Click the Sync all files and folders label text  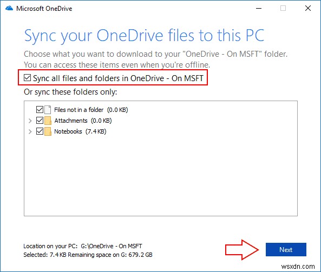[x=118, y=78]
